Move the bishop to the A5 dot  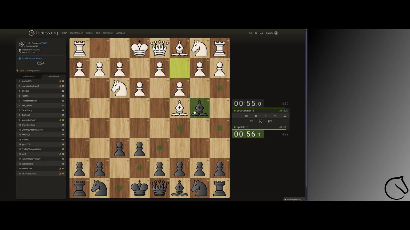pyautogui.click(x=219, y=128)
